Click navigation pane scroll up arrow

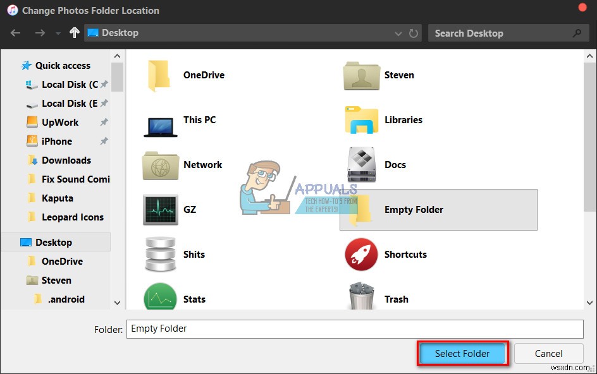117,56
